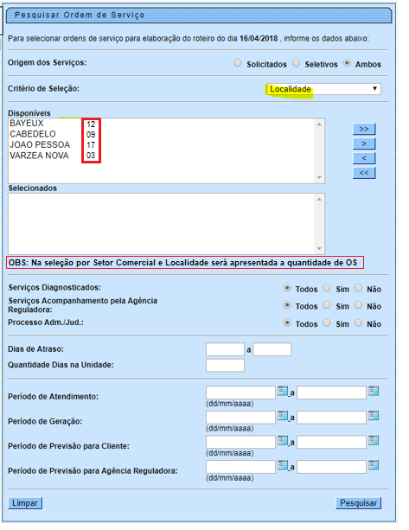Open calendar for Agência Reguladora end date
Screen dimensions: 409x530
pos(374,466)
